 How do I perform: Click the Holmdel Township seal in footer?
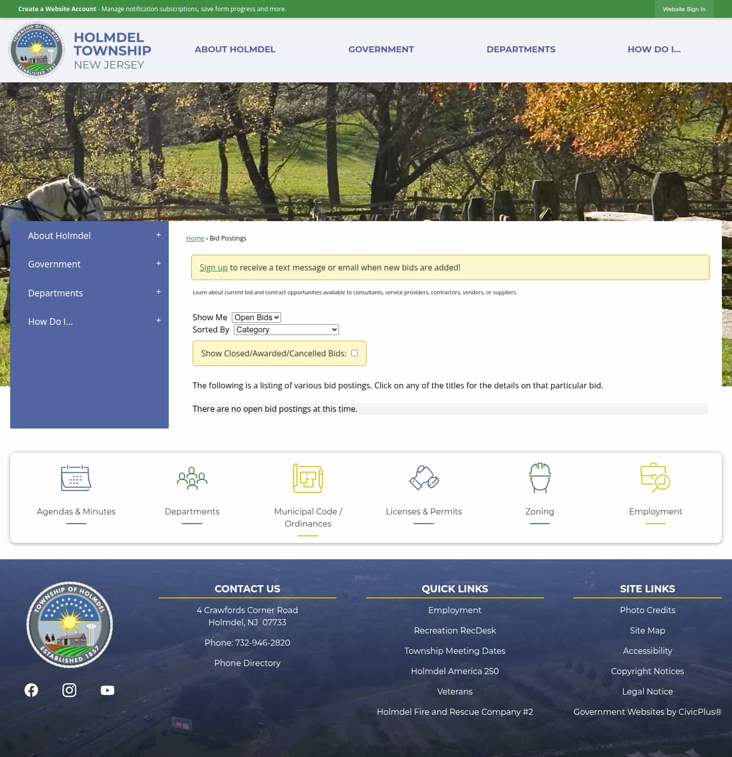(x=69, y=624)
